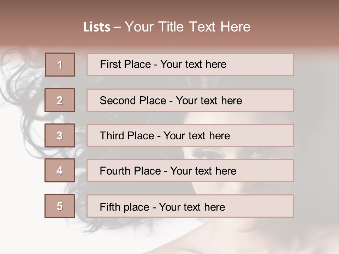This screenshot has height=254, width=339.
Task: Click the woman's eye in background photo
Action: 208,153
